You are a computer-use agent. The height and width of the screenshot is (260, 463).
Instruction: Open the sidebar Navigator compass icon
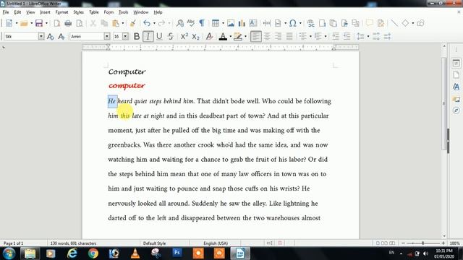[456, 110]
